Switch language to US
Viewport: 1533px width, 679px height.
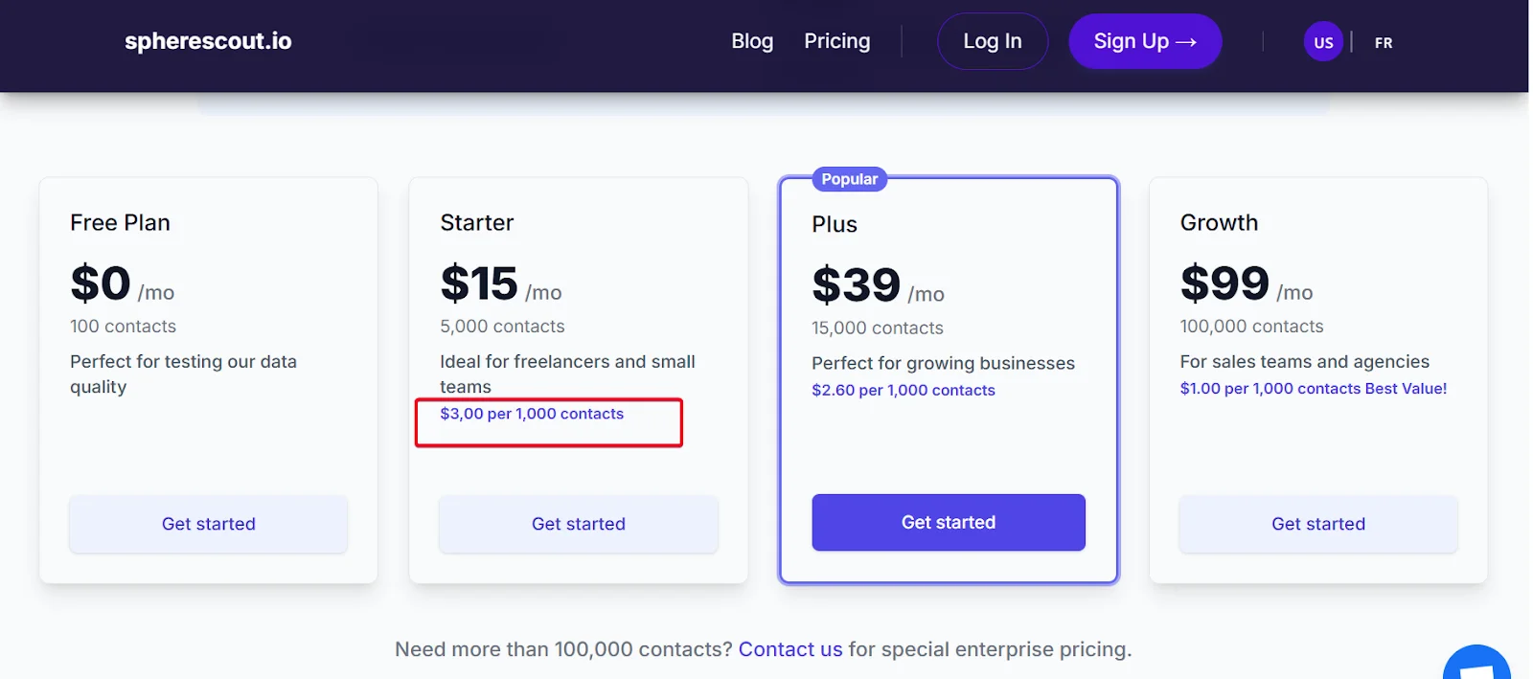pos(1323,42)
